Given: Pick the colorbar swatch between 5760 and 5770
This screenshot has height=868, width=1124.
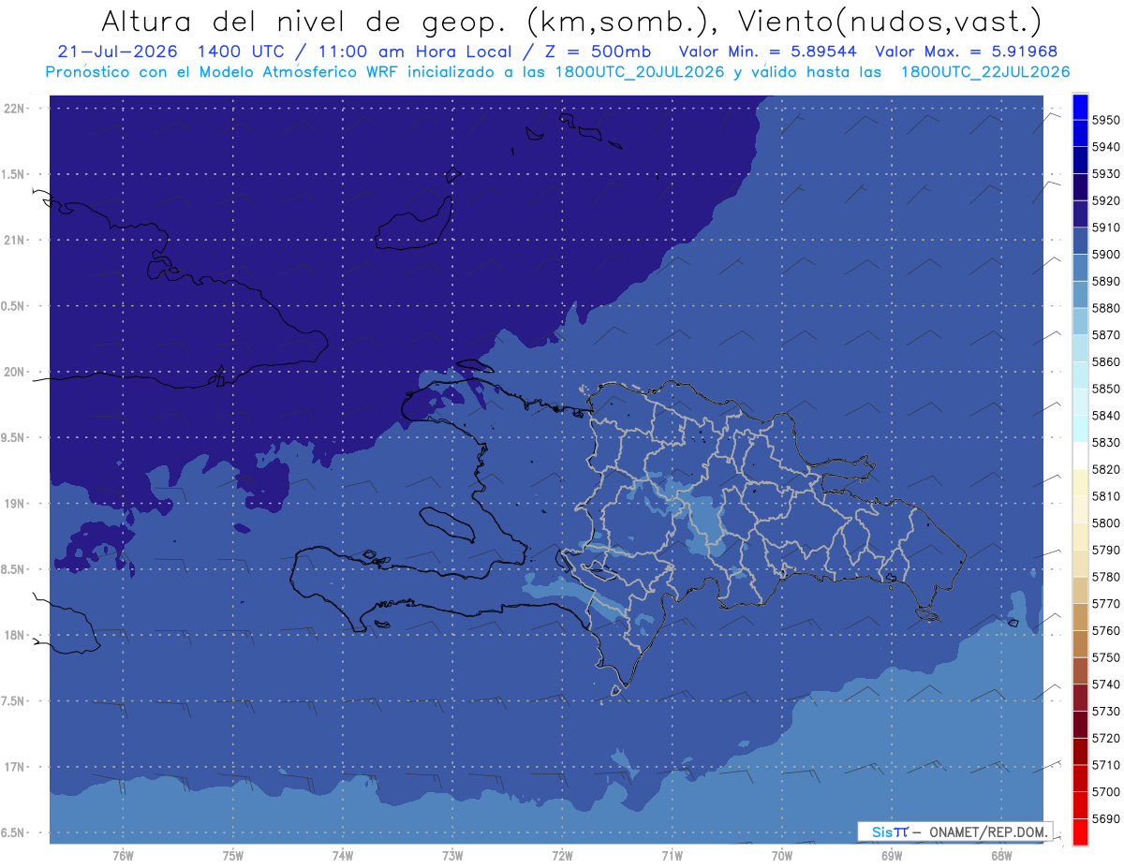Looking at the screenshot, I should pos(1079,617).
